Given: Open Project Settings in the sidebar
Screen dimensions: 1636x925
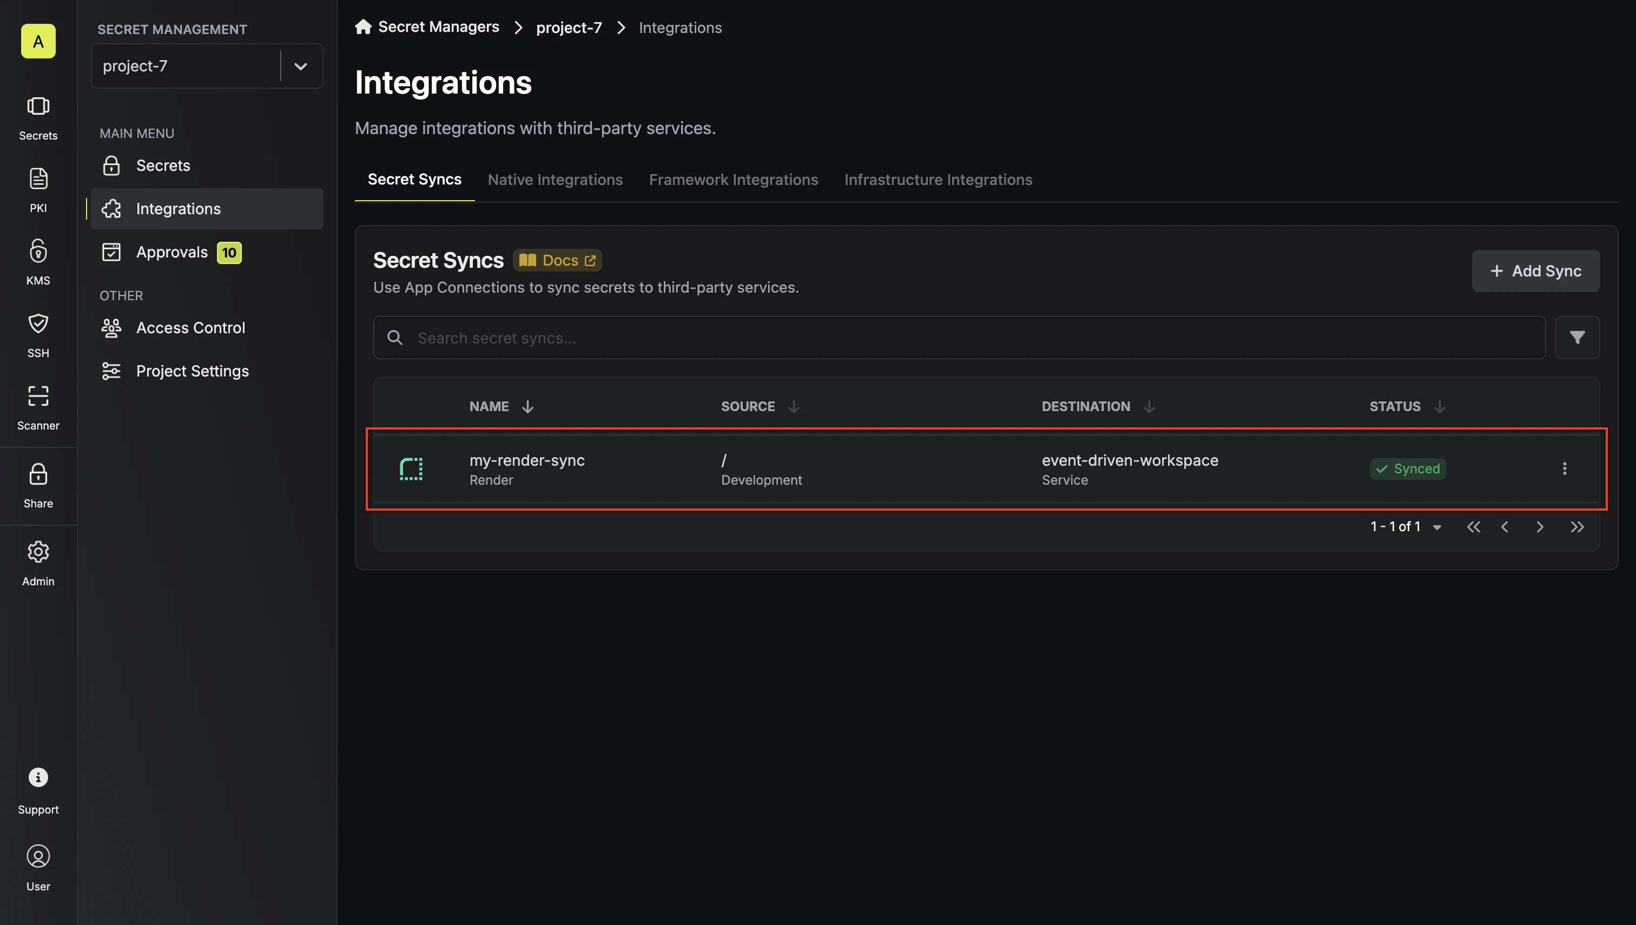Looking at the screenshot, I should 207,371.
